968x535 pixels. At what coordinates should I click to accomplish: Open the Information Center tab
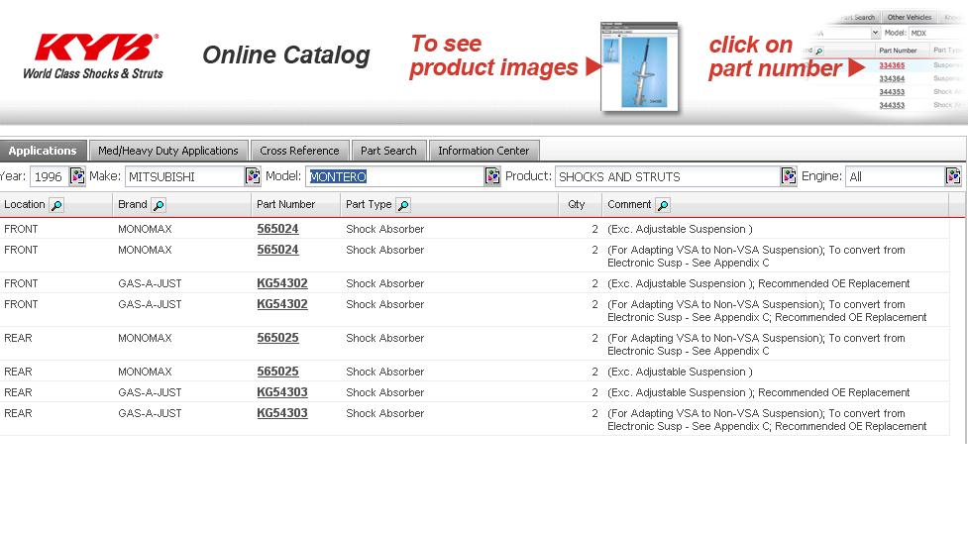pos(484,151)
